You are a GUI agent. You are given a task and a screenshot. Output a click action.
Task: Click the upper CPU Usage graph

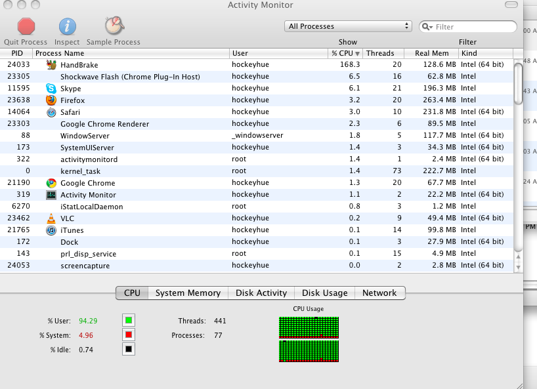coord(309,327)
